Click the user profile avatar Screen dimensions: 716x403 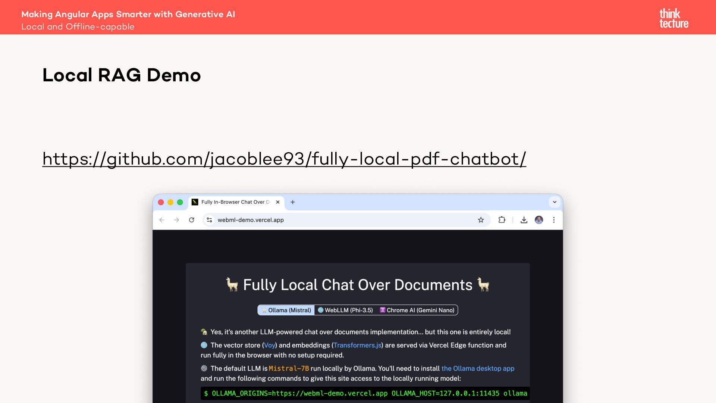click(x=539, y=220)
